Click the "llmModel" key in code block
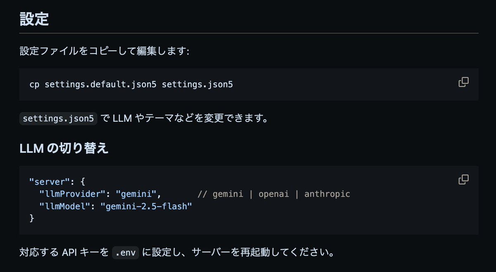496x272 pixels. click(x=65, y=206)
